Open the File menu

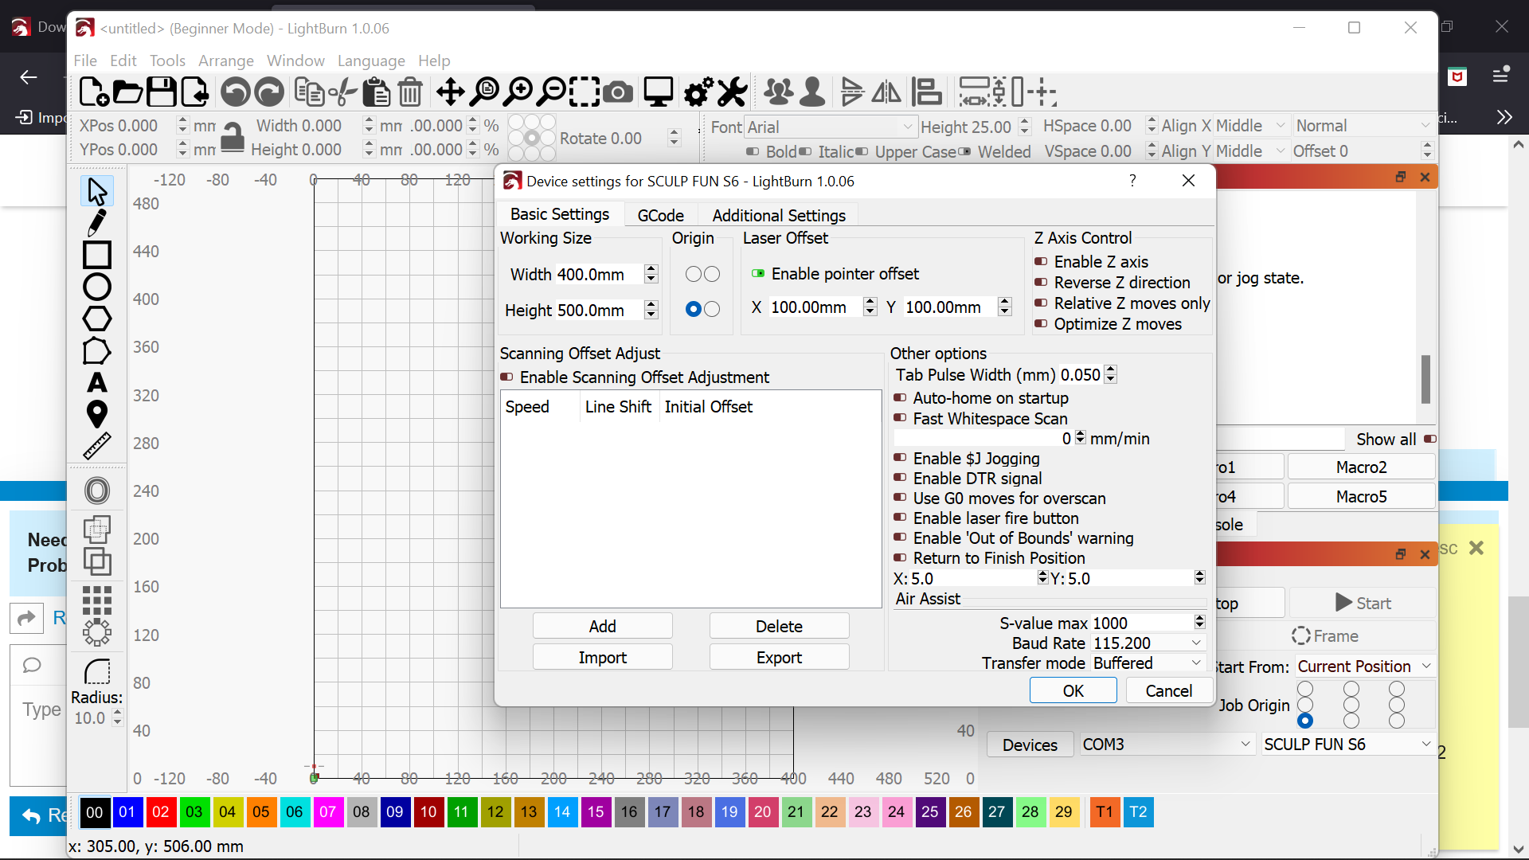(85, 61)
